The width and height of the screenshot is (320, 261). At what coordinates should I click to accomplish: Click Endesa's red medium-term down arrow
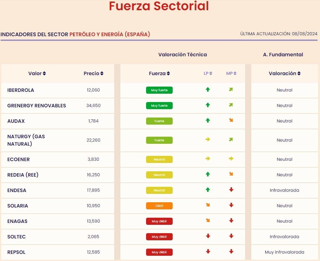tap(231, 190)
